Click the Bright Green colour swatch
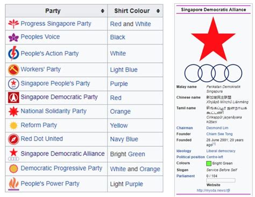Viewport: 255px width, 197px height. click(x=209, y=163)
